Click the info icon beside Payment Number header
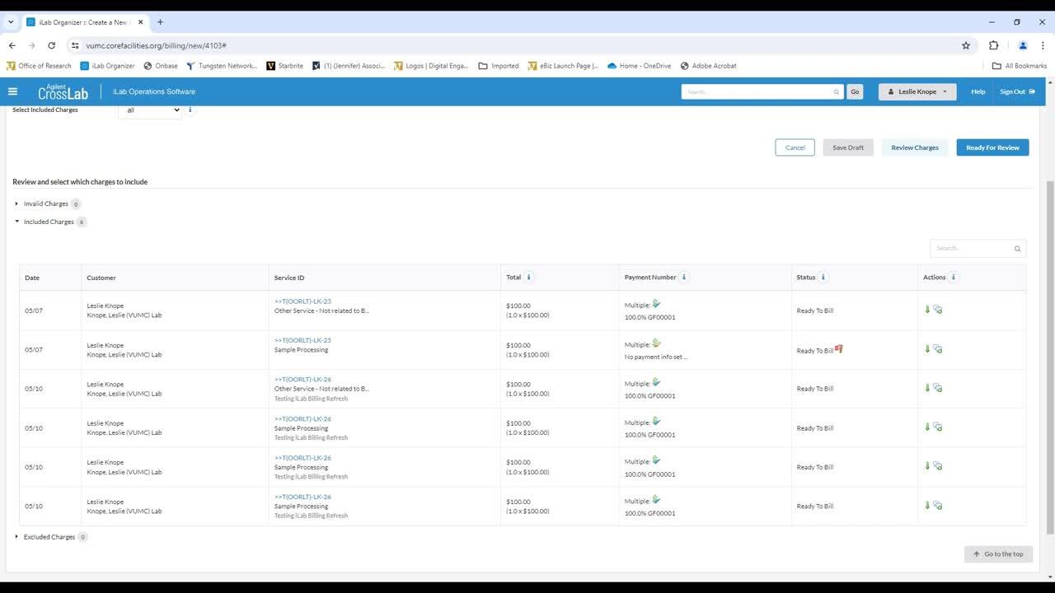The height and width of the screenshot is (593, 1055). tap(684, 278)
